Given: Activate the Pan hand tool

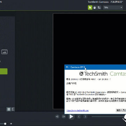Looking at the screenshot, I should tap(94, 8).
